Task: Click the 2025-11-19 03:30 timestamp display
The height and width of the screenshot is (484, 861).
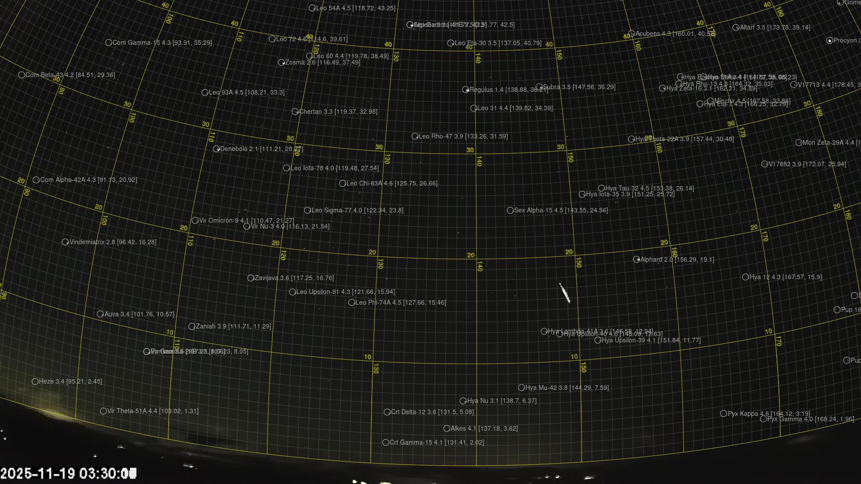Action: point(68,474)
